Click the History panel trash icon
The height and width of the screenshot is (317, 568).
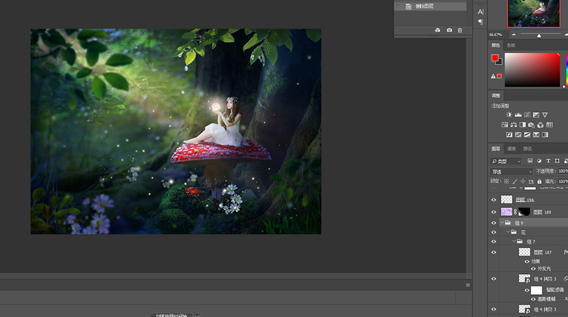point(460,31)
